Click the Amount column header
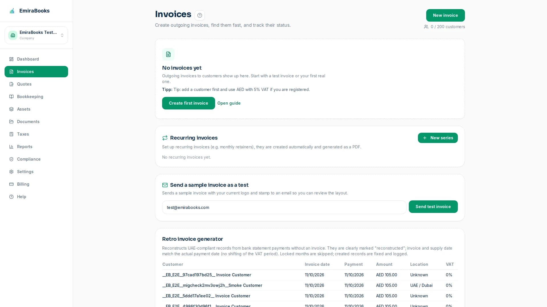This screenshot has height=307, width=547. click(384, 264)
